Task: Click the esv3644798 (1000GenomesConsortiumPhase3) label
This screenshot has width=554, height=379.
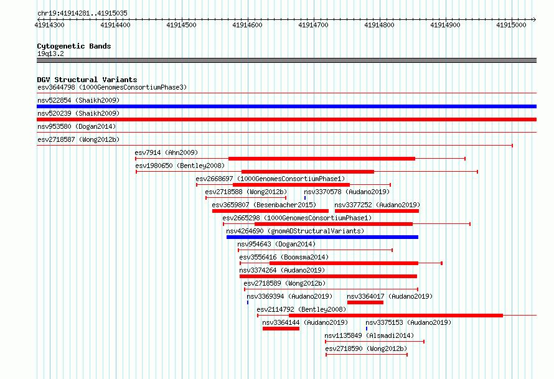Action: click(x=112, y=87)
